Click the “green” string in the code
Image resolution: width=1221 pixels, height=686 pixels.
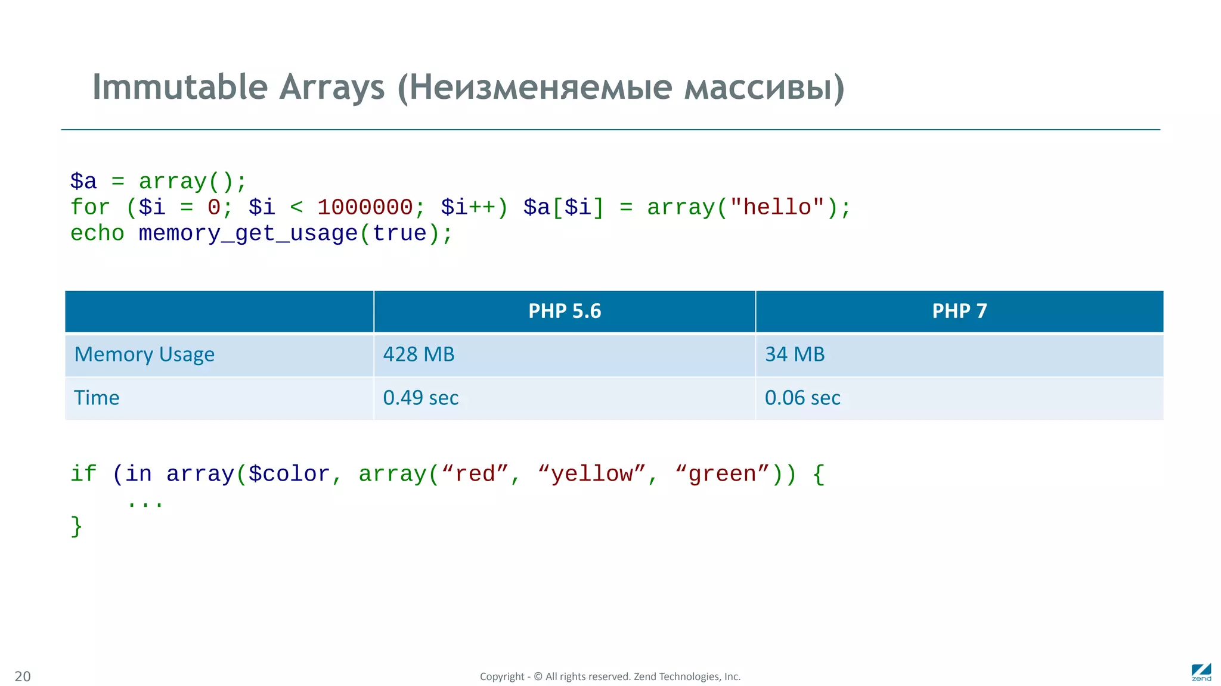pos(723,475)
